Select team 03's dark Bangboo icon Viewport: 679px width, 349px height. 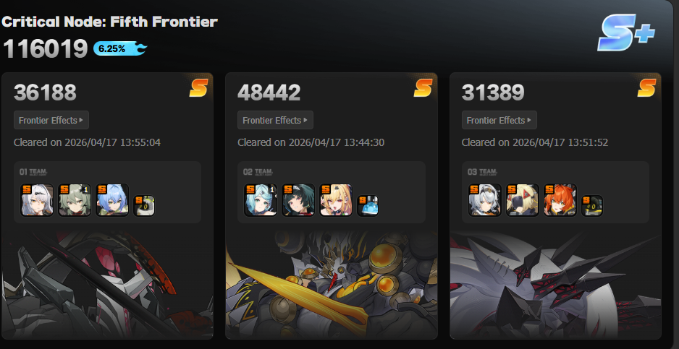tap(592, 205)
